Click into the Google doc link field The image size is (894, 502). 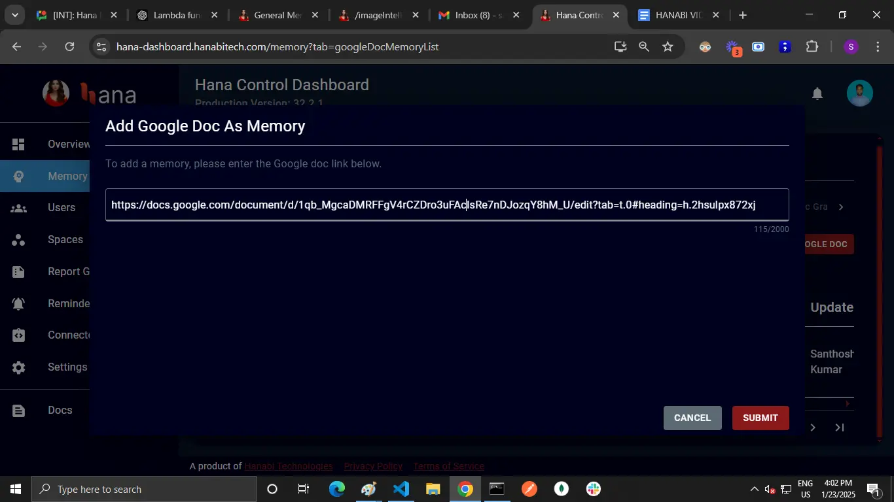[x=447, y=205]
